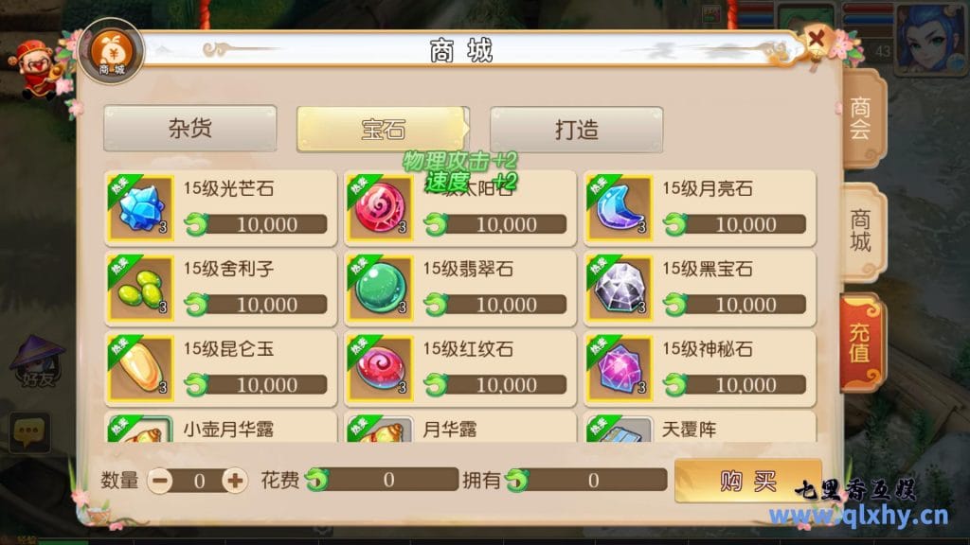Select the yellow 15级昆仑玉 jade icon
The width and height of the screenshot is (970, 545).
[x=140, y=369]
